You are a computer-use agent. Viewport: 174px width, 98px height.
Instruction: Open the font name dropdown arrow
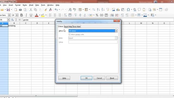click(9, 15)
